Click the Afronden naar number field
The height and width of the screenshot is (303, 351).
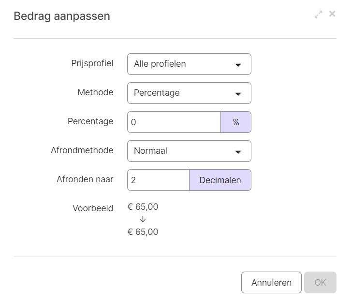pyautogui.click(x=158, y=180)
